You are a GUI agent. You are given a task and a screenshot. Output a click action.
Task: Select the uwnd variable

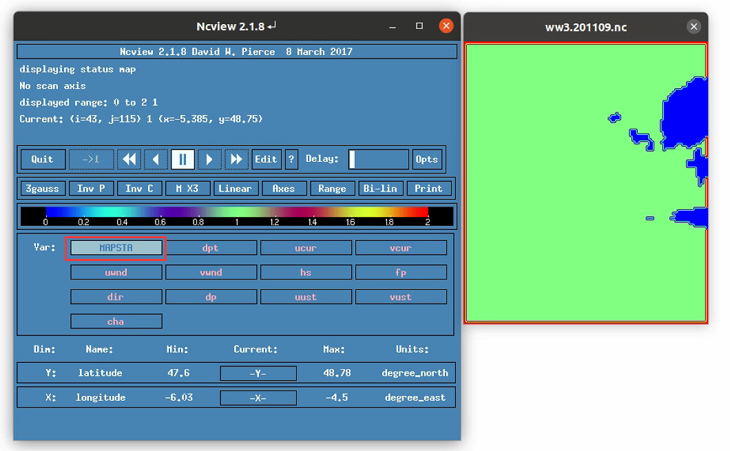point(116,272)
